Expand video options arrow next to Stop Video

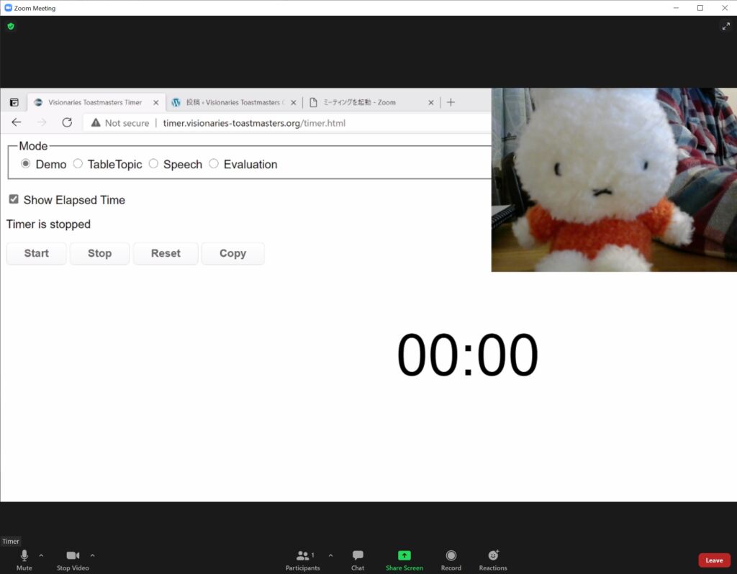93,556
